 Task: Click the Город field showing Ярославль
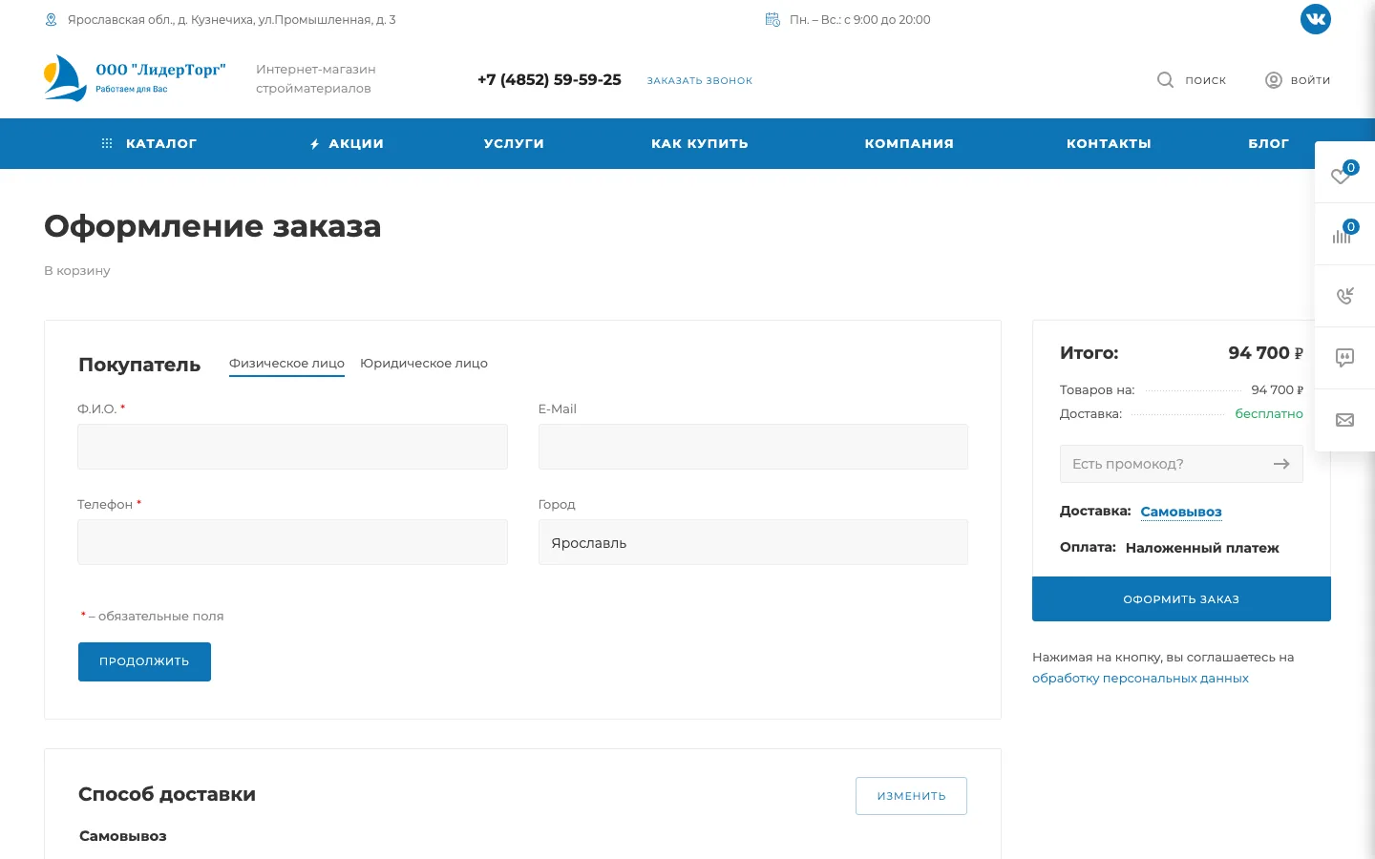point(753,542)
